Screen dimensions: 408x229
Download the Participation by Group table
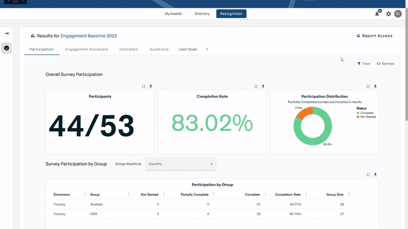pos(375,175)
